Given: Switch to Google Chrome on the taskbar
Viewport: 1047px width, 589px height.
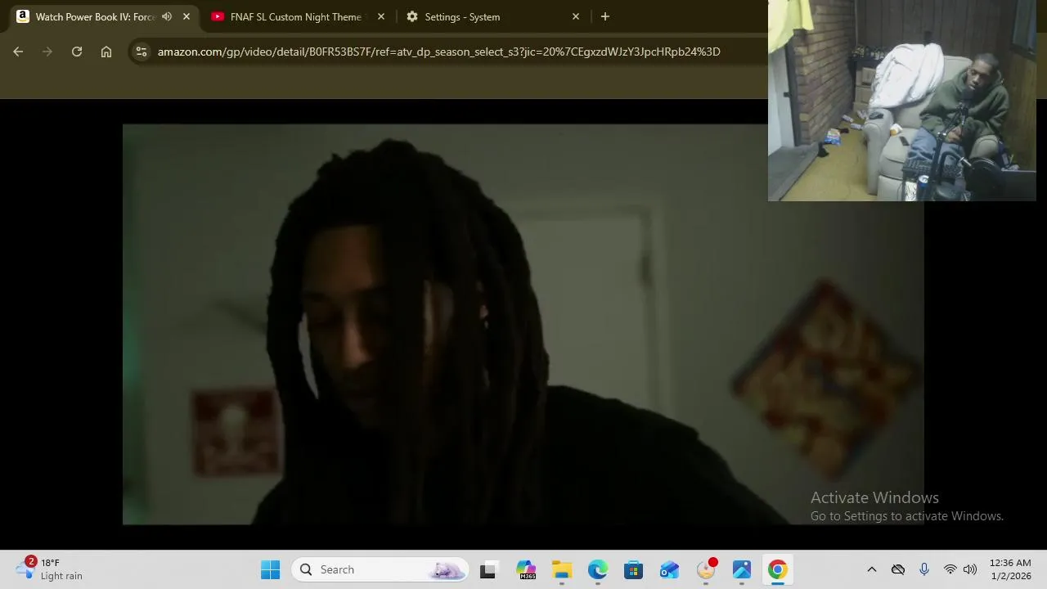Looking at the screenshot, I should tap(778, 569).
